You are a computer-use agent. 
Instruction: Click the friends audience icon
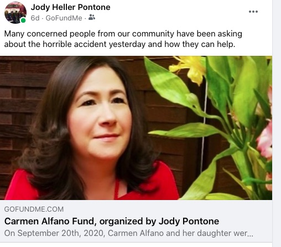[92, 18]
